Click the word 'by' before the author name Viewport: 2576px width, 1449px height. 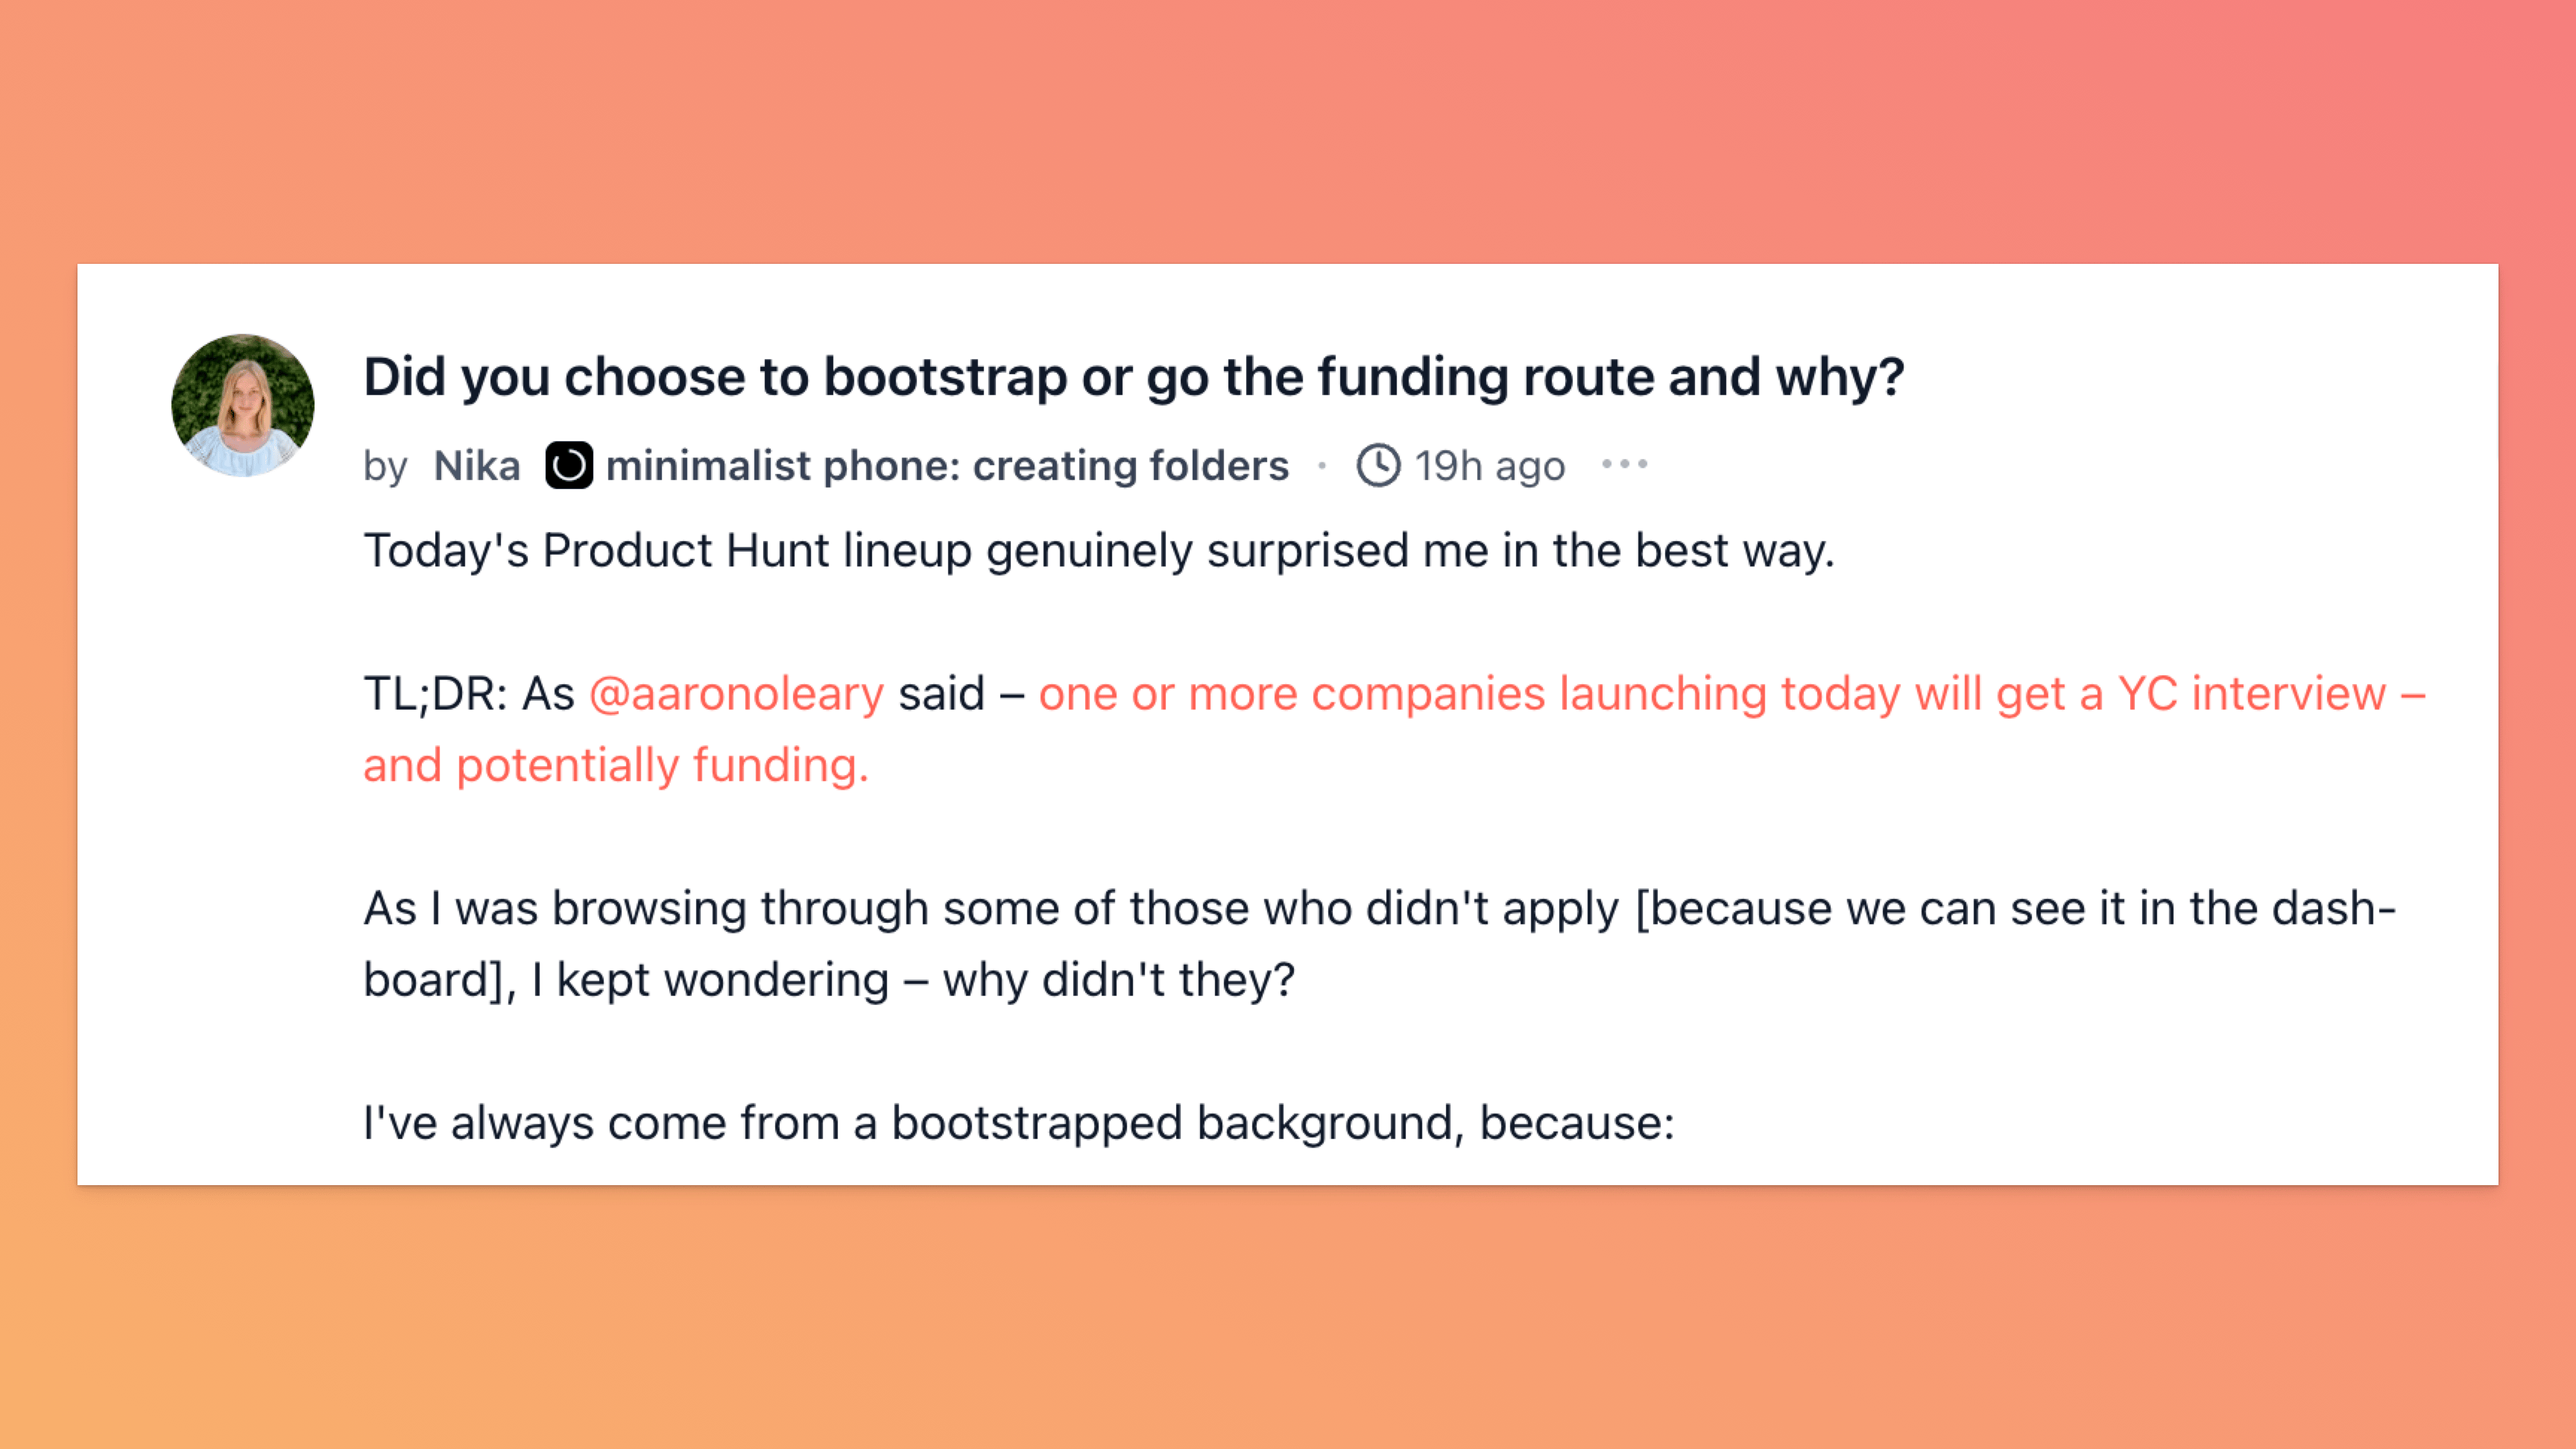click(385, 467)
